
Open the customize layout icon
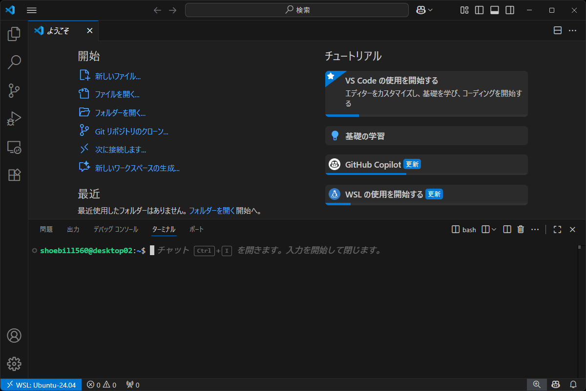pyautogui.click(x=464, y=10)
